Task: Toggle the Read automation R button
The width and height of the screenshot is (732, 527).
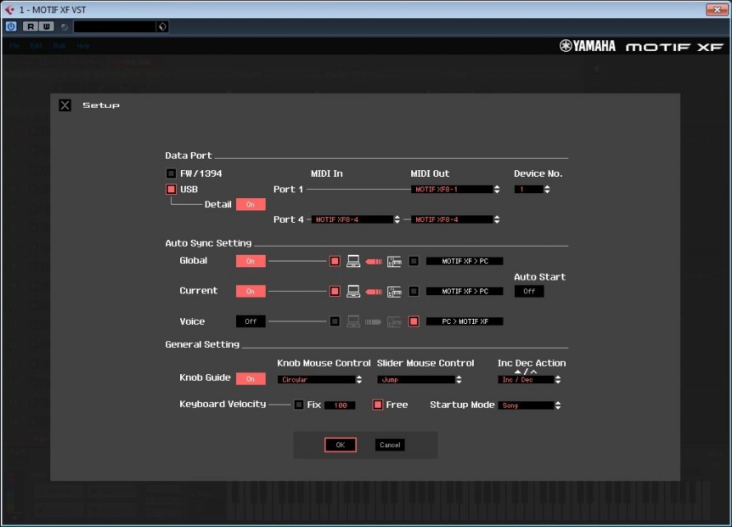Action: point(30,26)
